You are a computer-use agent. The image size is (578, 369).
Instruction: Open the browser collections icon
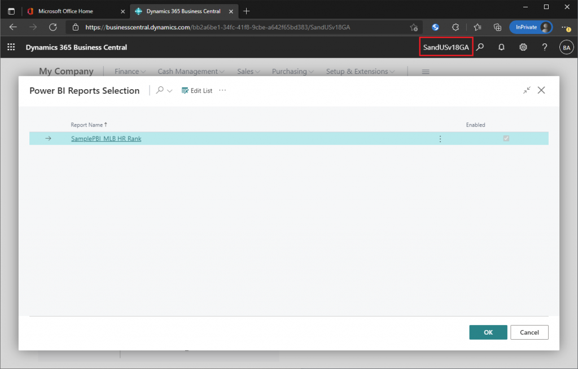(498, 27)
